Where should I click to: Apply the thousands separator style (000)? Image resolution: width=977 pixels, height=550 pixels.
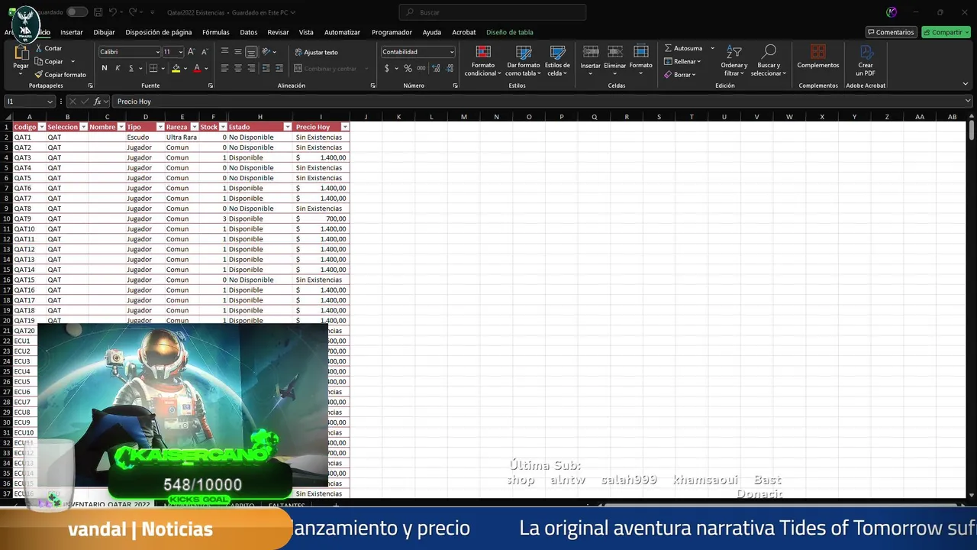point(421,68)
